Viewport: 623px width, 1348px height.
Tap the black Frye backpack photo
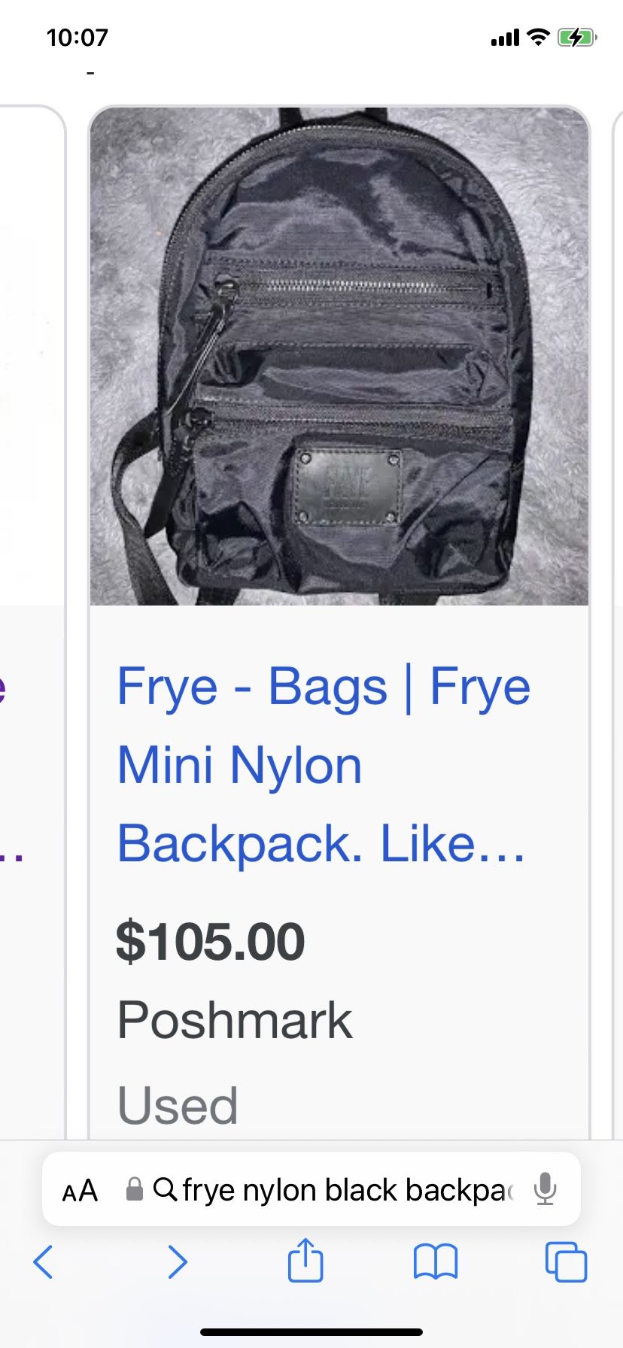(339, 356)
